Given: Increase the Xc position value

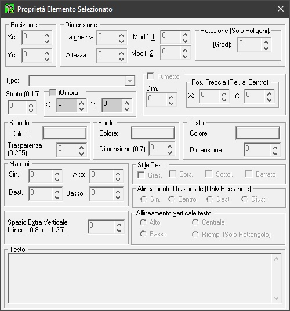Looking at the screenshot, I should [x=46, y=35].
